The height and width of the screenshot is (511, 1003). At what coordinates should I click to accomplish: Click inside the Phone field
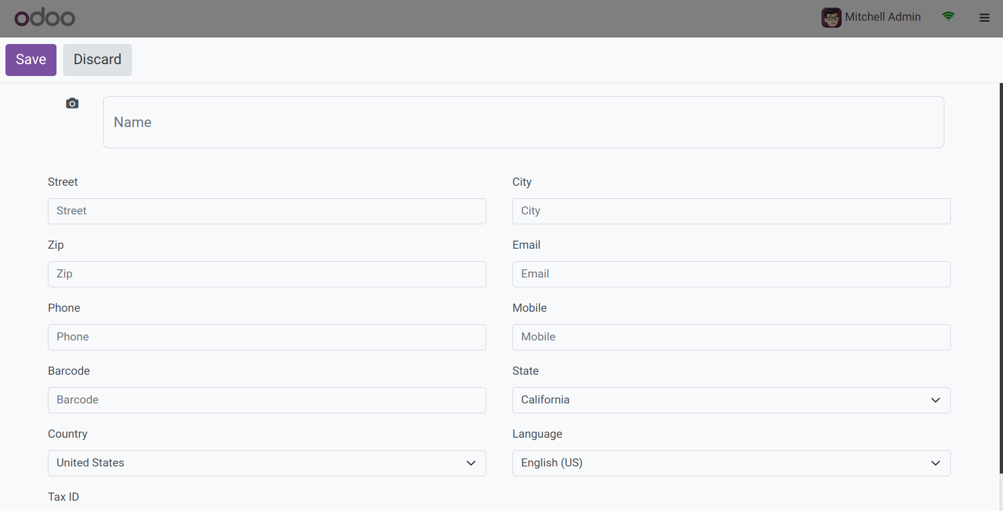tap(267, 337)
